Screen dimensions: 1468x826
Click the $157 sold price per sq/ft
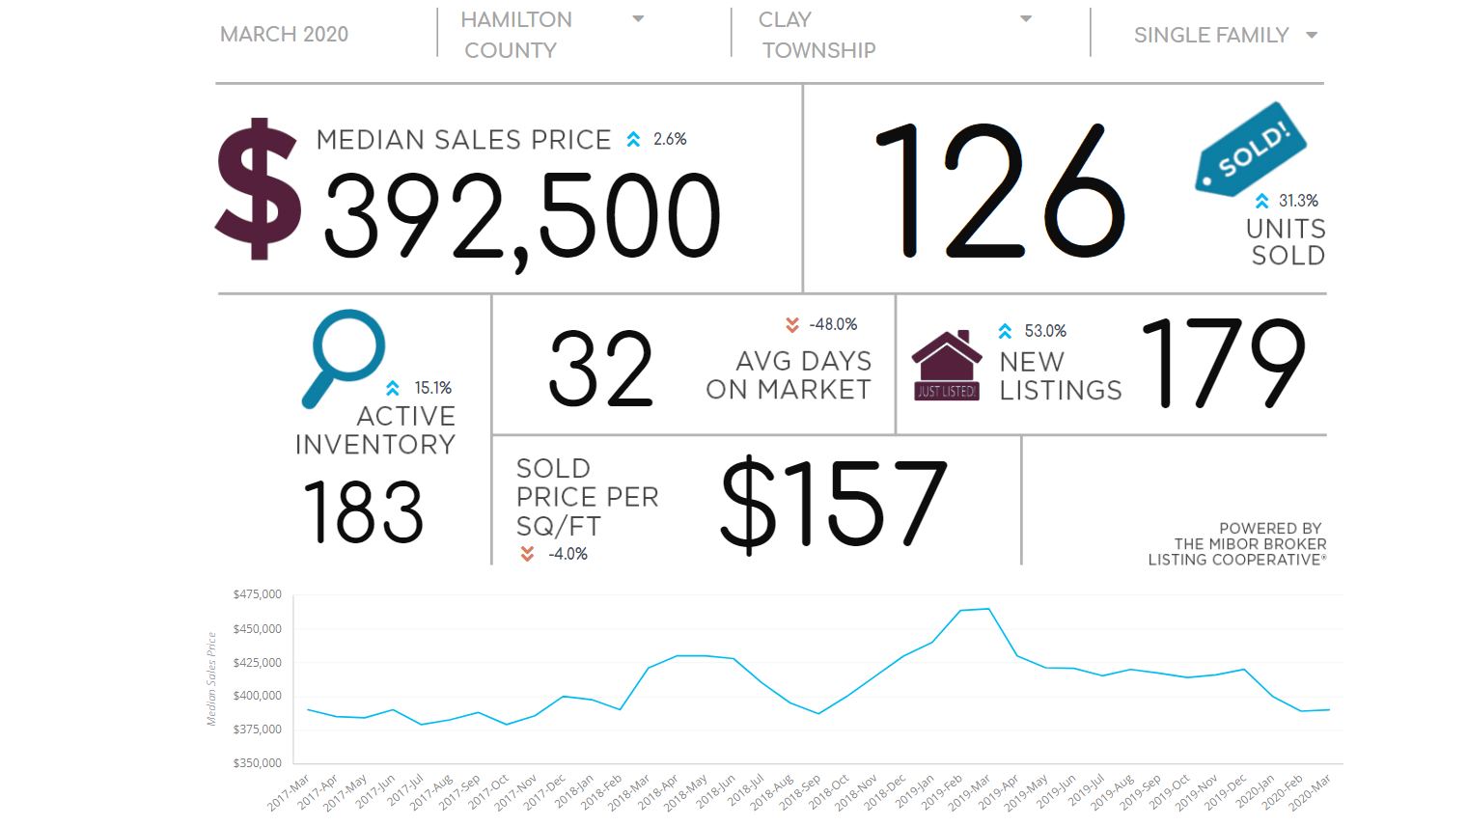coord(834,504)
